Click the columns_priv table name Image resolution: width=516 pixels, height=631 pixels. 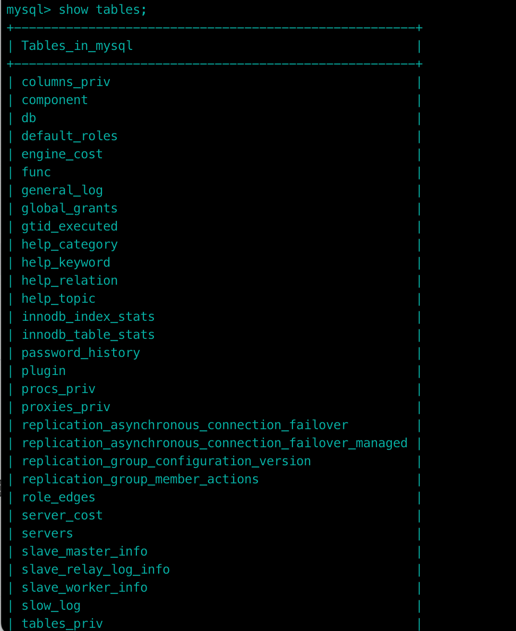click(66, 82)
